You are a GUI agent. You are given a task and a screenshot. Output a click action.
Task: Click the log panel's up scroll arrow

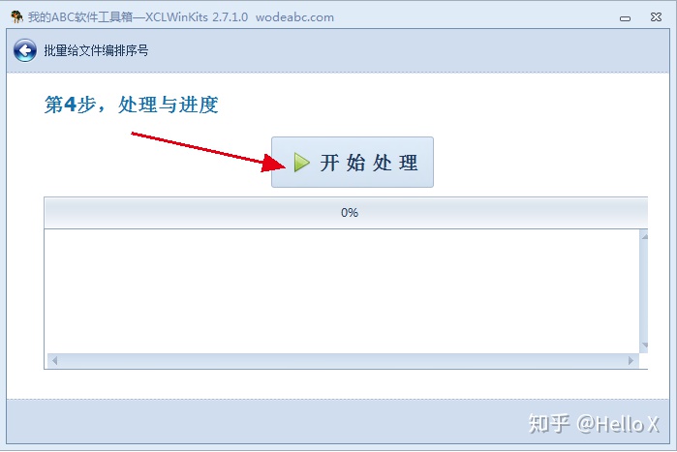tap(644, 236)
